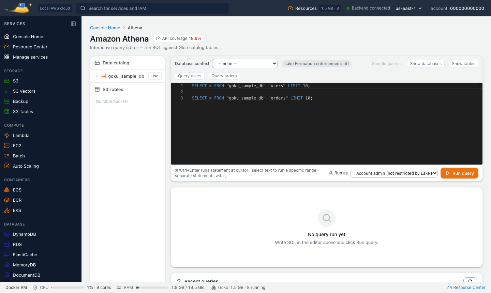491x293 pixels.
Task: Click the API coverage 18.6% badge
Action: [179, 38]
